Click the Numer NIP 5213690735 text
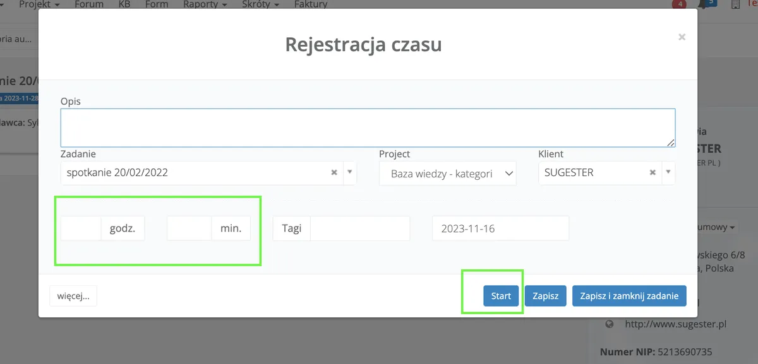Image resolution: width=758 pixels, height=364 pixels. (x=657, y=351)
